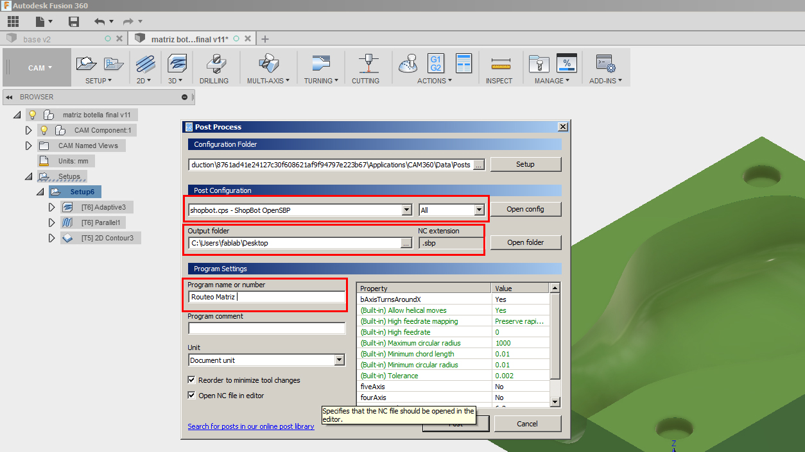Start the Simulate action icon
805x452 pixels.
pos(409,63)
